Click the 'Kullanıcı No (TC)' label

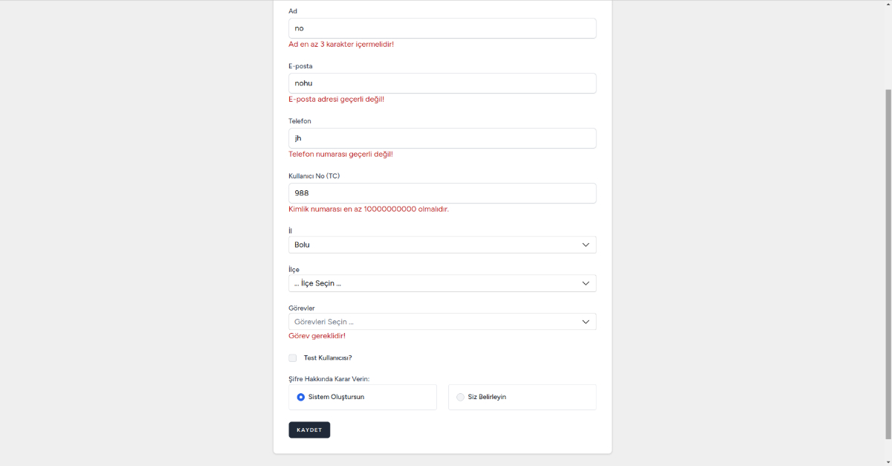[x=314, y=176]
